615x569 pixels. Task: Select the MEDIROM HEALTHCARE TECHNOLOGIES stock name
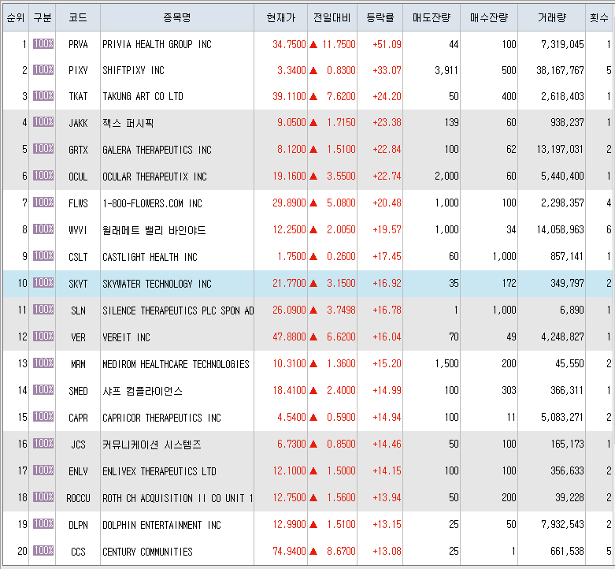pos(176,364)
